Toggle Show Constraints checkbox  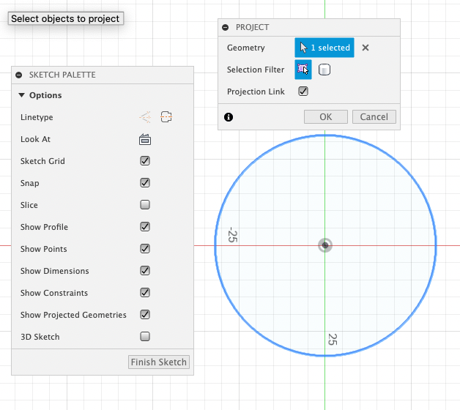pyautogui.click(x=145, y=292)
